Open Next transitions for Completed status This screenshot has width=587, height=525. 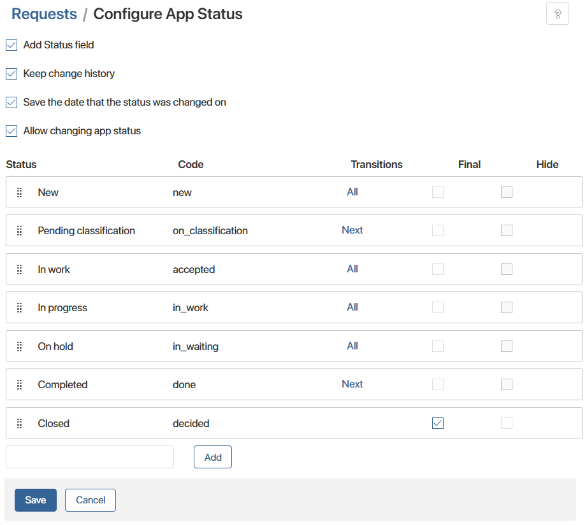pyautogui.click(x=352, y=384)
